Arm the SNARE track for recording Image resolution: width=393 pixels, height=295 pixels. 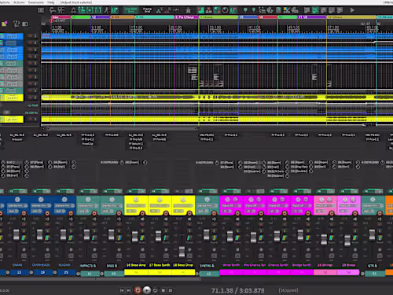click(x=24, y=213)
